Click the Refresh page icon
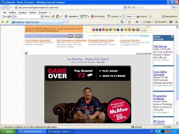 129,7
